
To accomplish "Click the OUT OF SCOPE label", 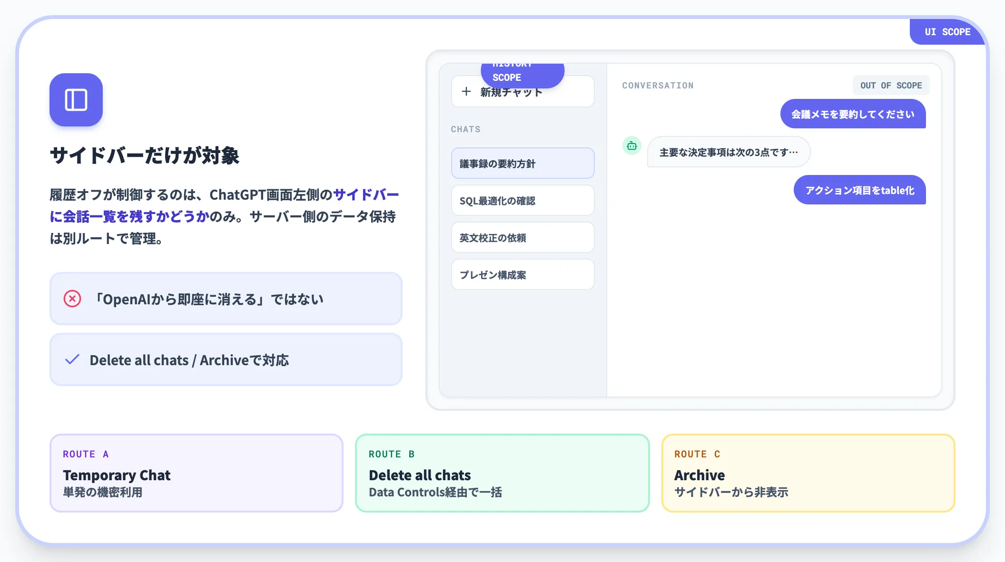I will [891, 86].
